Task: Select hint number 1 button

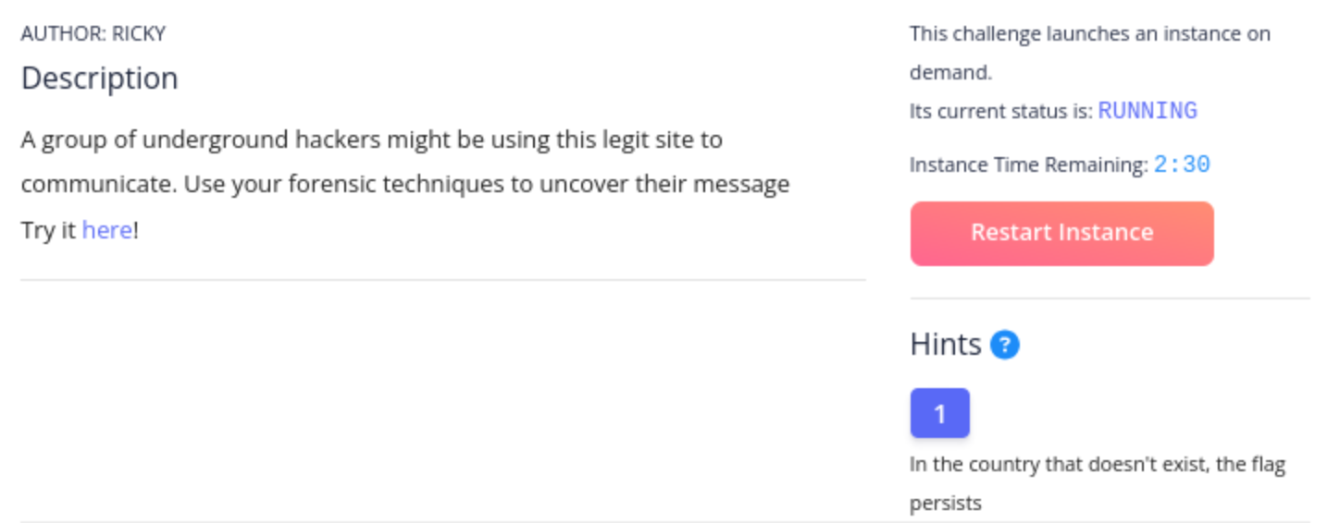Action: [939, 413]
